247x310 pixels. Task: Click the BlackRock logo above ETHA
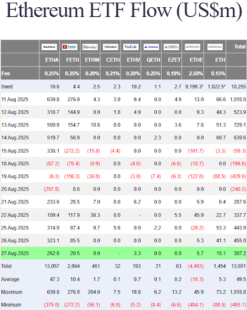49,47
